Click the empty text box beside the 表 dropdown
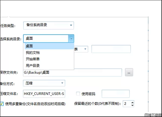The image size is (162, 117). point(111,49)
